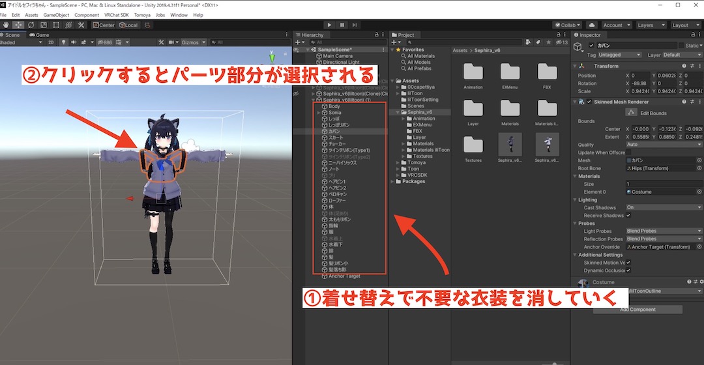Select the Move tool in the toolbar

[18, 25]
